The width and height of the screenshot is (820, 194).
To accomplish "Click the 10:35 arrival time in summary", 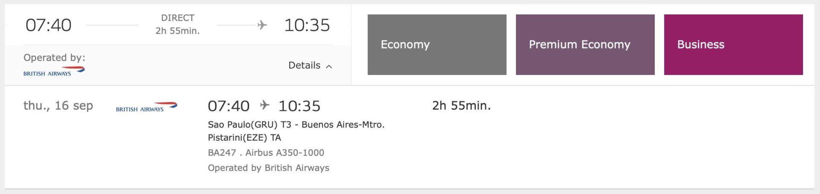I will tap(307, 25).
